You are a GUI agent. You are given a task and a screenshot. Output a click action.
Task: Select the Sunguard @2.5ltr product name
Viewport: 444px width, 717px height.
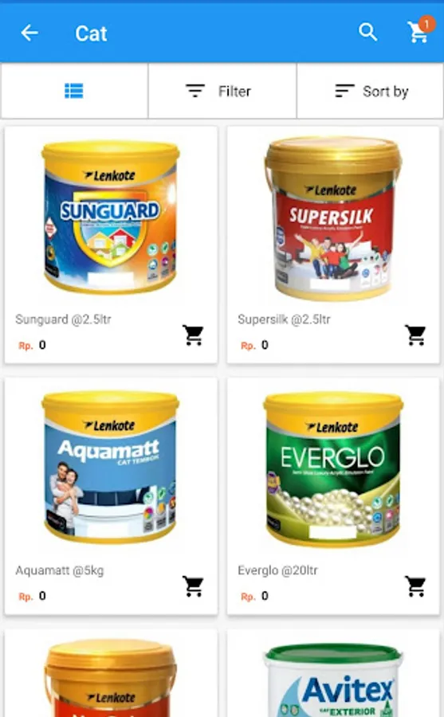tap(63, 319)
